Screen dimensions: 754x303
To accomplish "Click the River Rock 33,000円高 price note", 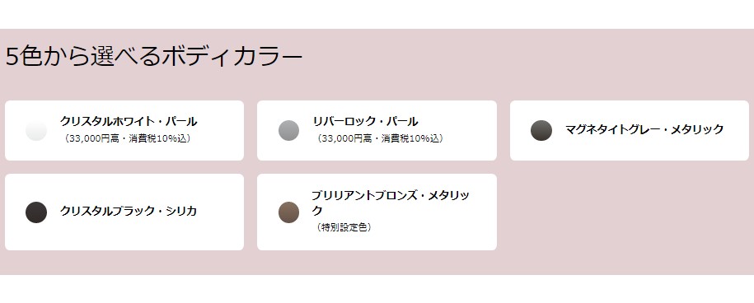I will [380, 139].
